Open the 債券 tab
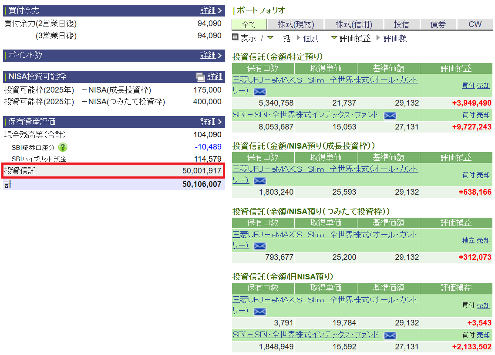This screenshot has width=495, height=355. pyautogui.click(x=438, y=24)
